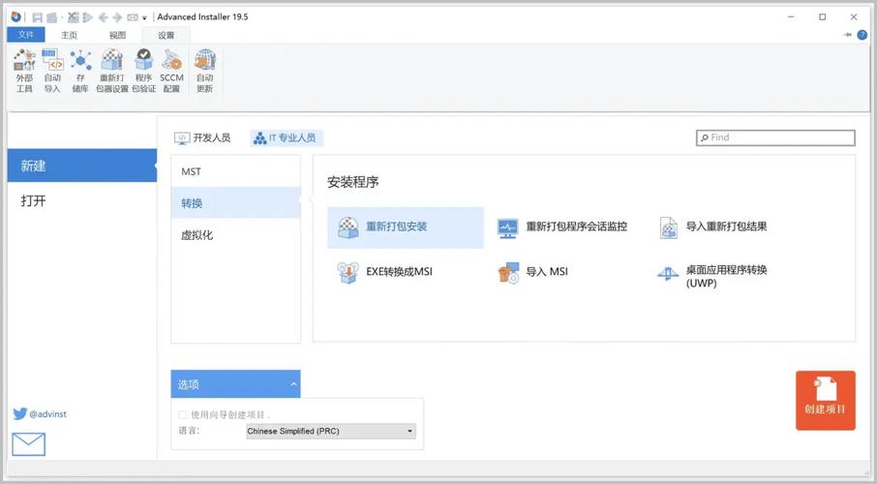
Task: Click the 自动导入 ribbon icon
Action: (52, 71)
